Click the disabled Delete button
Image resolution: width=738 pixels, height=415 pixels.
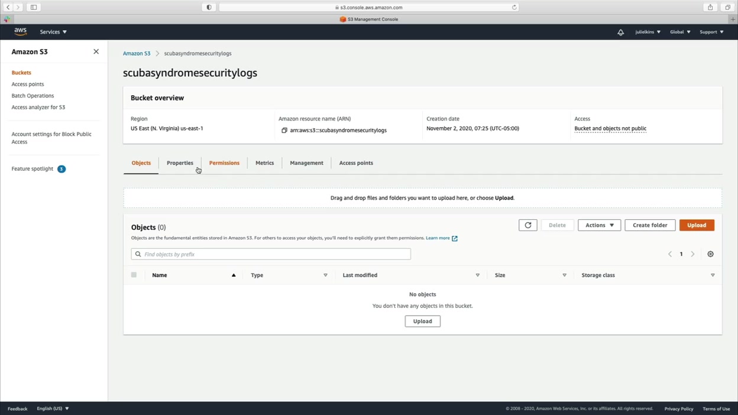click(x=557, y=225)
